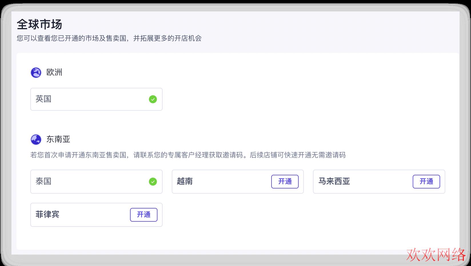The width and height of the screenshot is (471, 266).
Task: Click the 越南 country name
Action: click(185, 181)
